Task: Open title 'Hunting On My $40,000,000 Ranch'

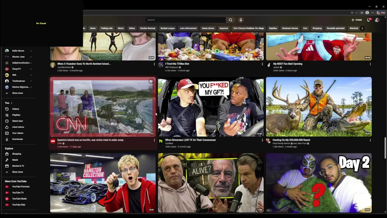Action: pos(291,140)
